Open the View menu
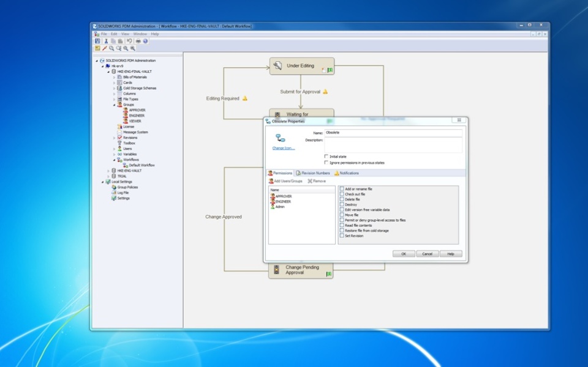The width and height of the screenshot is (588, 367). point(125,34)
